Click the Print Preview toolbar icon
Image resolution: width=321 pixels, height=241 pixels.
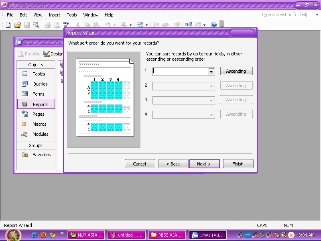57,25
